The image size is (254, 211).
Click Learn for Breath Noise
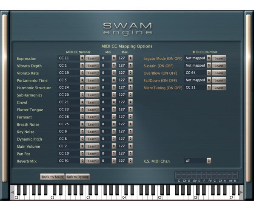(x=92, y=124)
